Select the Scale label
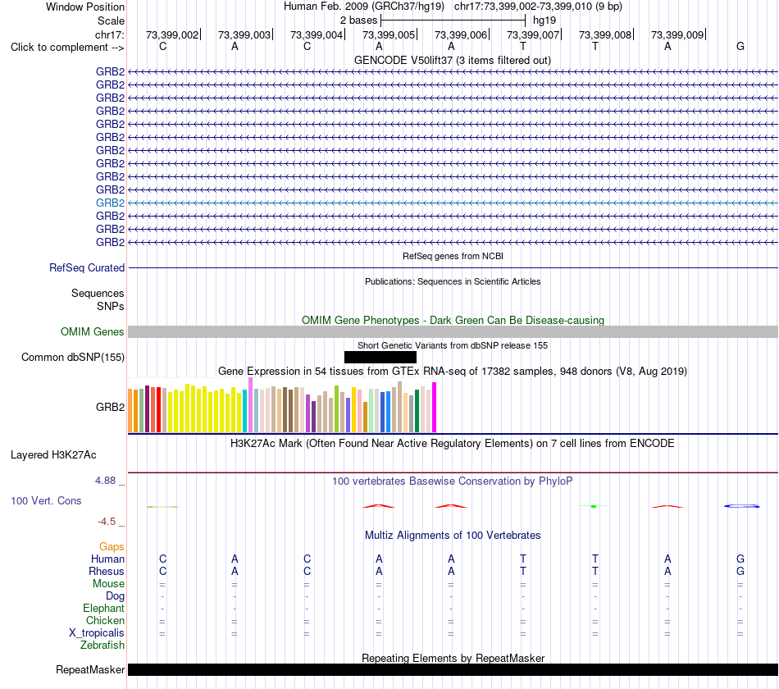The image size is (779, 689). pos(111,21)
